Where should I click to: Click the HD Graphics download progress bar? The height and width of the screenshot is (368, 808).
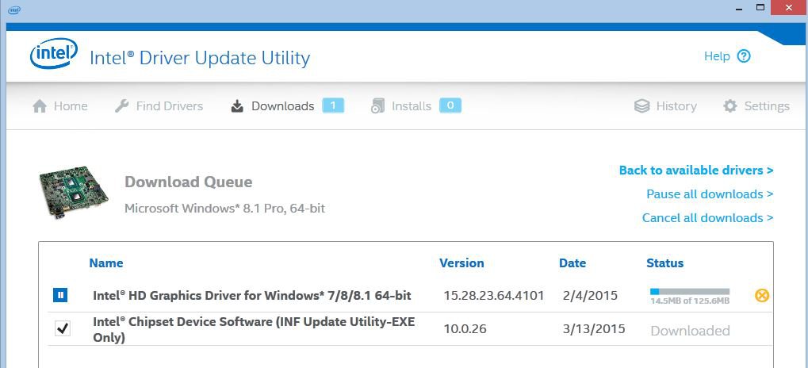tap(689, 292)
